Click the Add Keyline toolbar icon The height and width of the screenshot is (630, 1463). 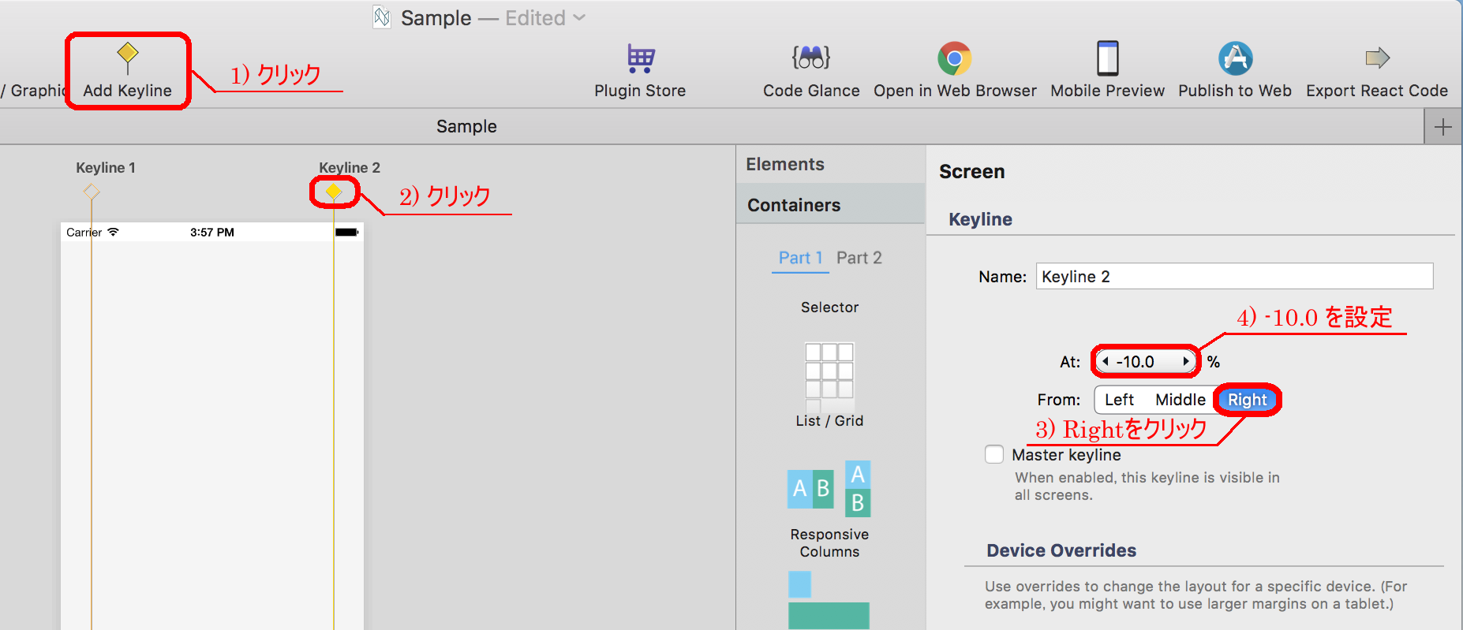coord(127,58)
